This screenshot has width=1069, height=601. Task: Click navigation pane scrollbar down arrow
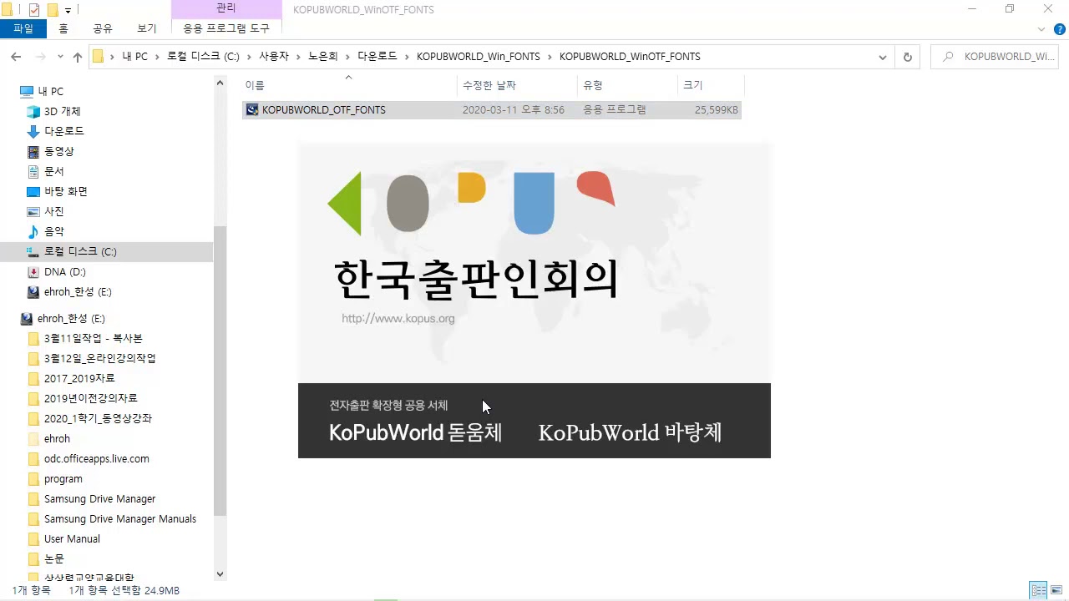(220, 574)
